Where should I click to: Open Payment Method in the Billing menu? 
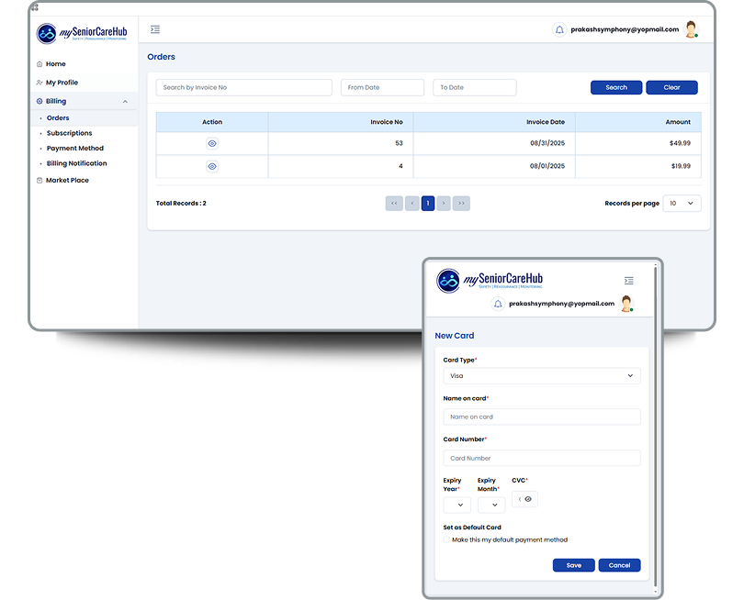pos(74,149)
